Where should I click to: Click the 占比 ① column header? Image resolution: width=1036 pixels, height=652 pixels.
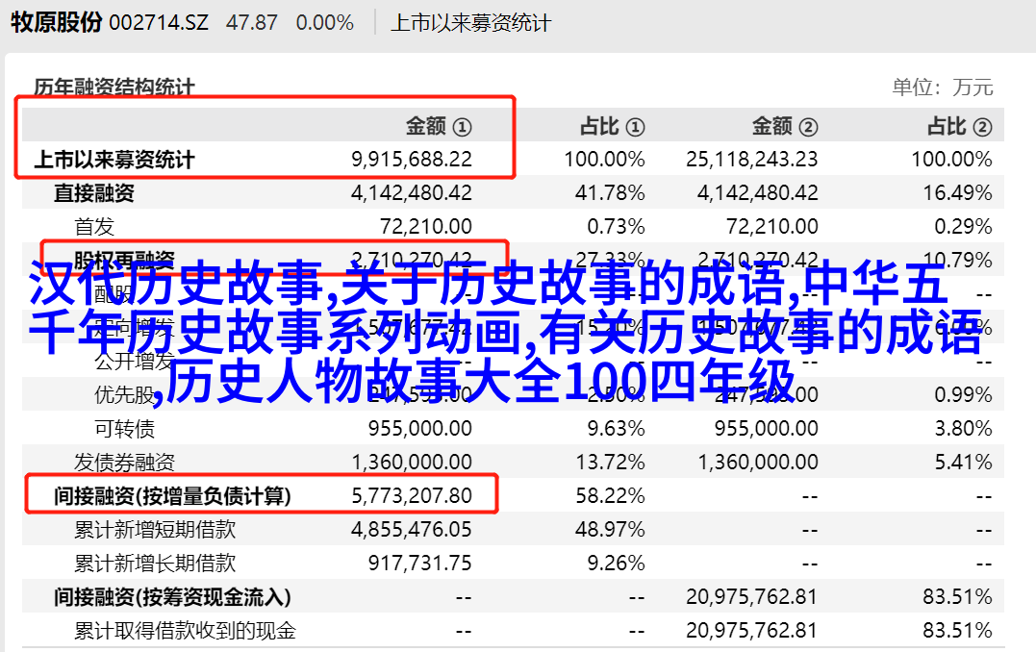612,126
